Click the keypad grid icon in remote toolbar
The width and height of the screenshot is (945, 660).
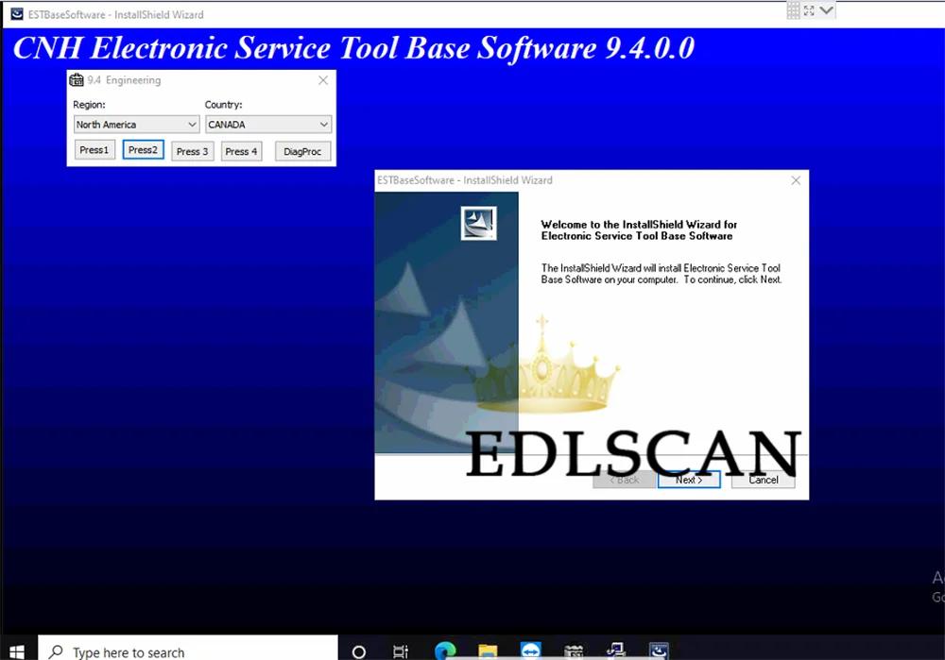pos(793,10)
